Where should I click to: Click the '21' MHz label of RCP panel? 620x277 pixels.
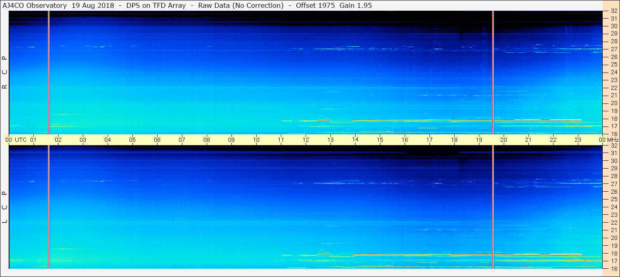click(614, 95)
